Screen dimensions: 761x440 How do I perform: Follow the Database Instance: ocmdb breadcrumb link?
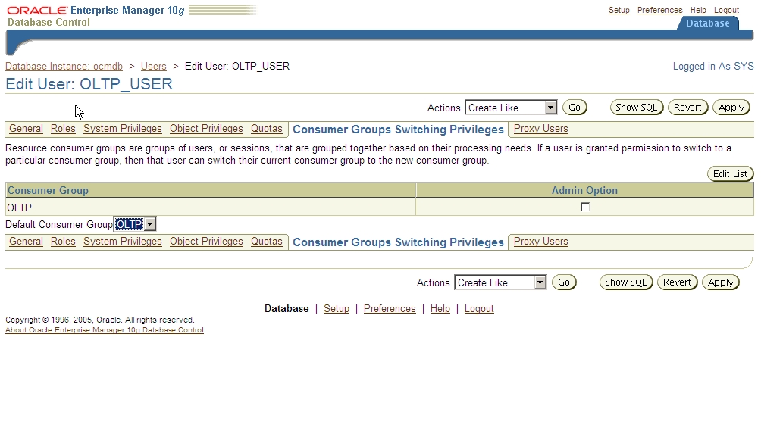pos(64,66)
